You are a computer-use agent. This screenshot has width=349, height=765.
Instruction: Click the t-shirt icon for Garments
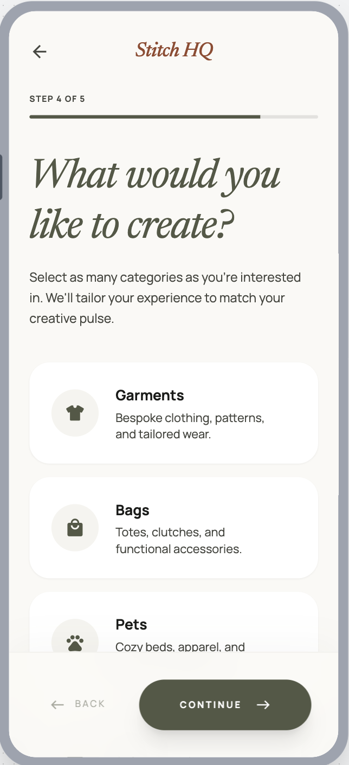point(75,413)
